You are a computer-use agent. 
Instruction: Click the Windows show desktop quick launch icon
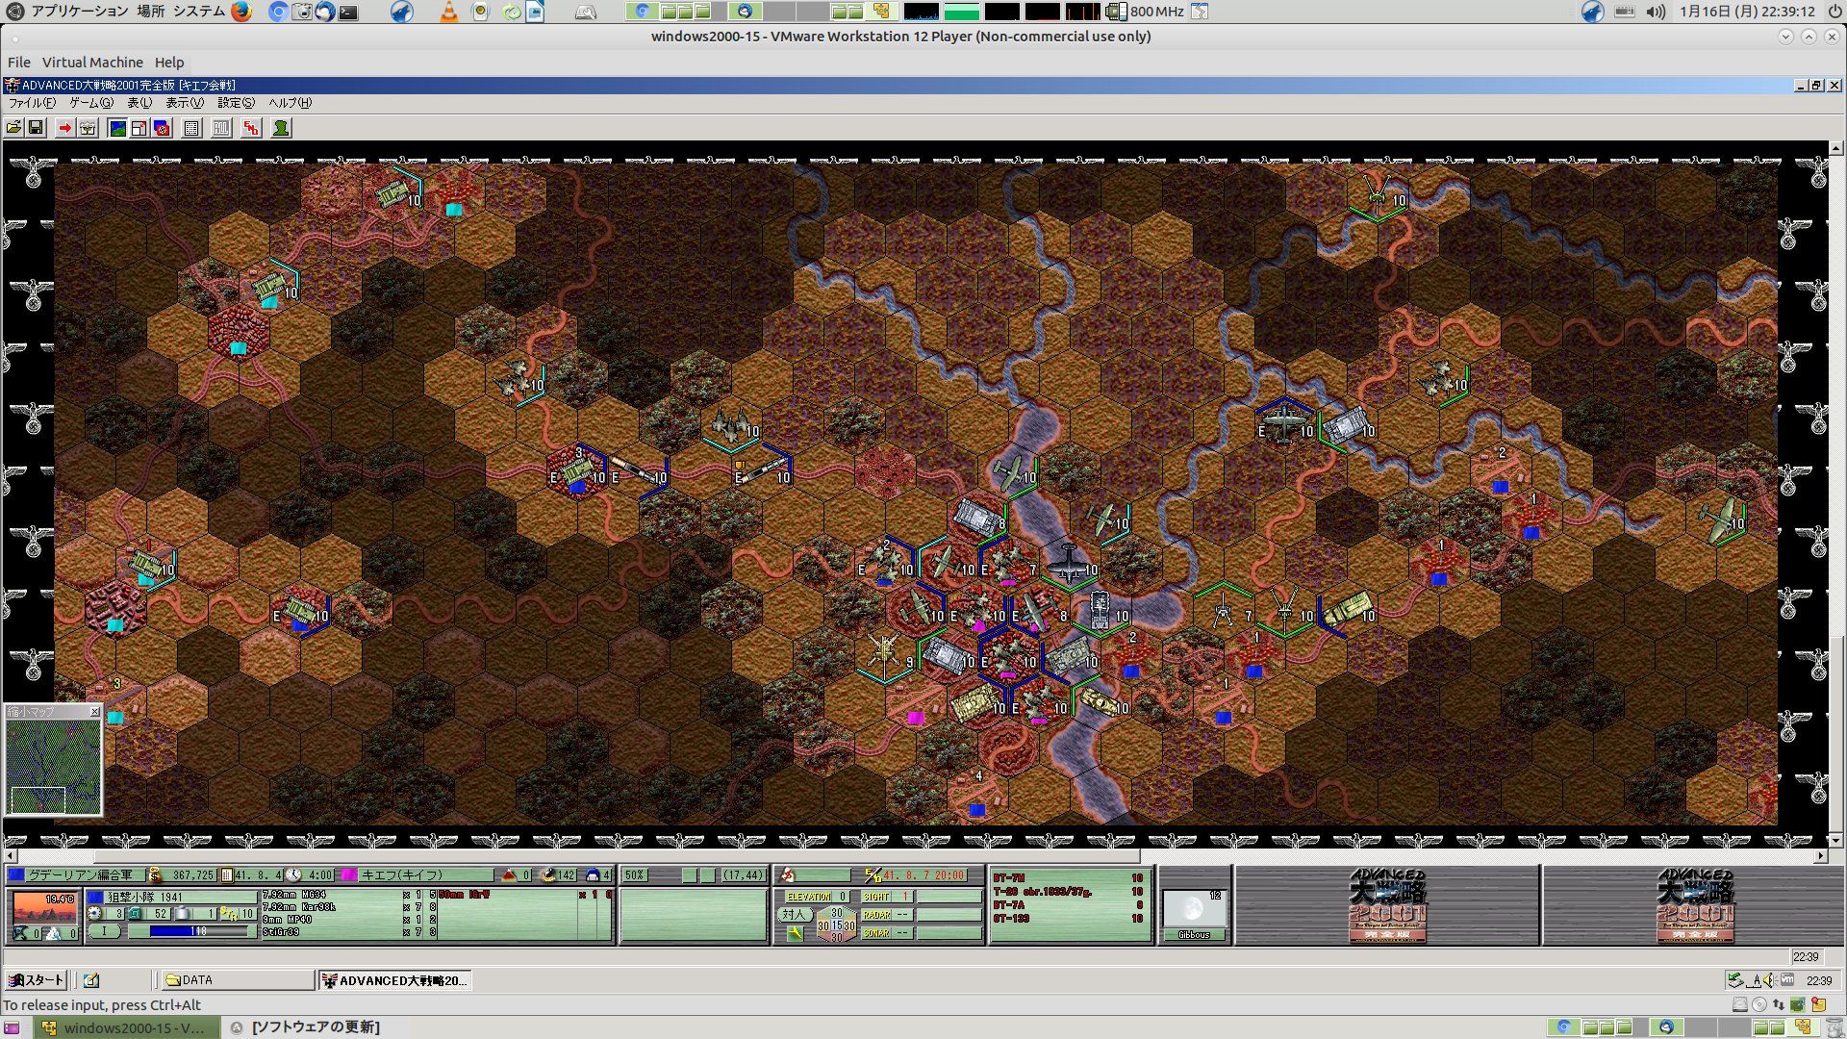[x=91, y=980]
